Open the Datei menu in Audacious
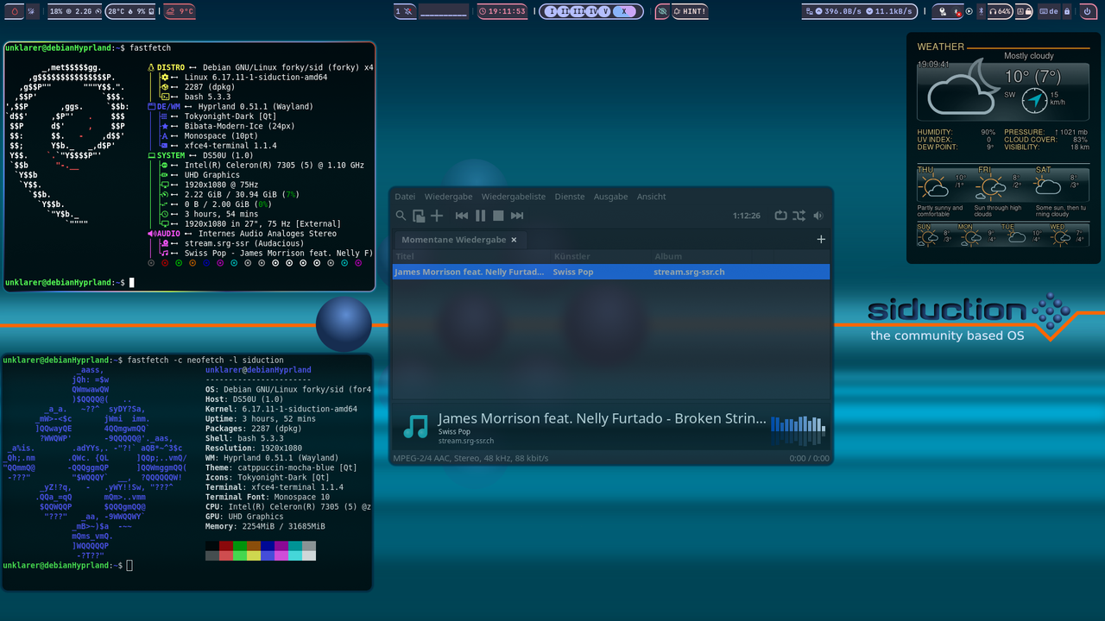 tap(405, 197)
